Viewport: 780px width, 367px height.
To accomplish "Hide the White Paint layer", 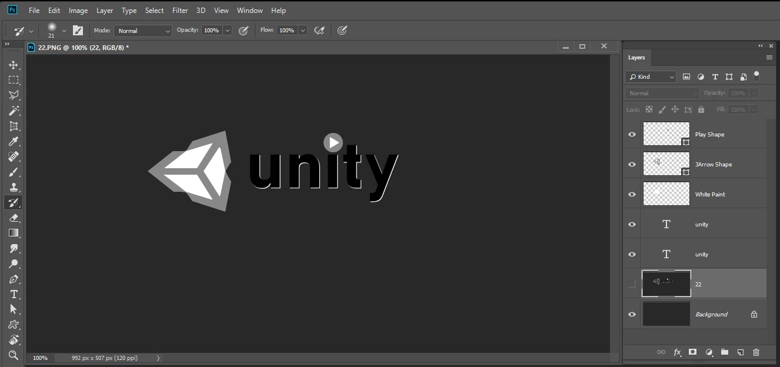I will click(x=632, y=195).
